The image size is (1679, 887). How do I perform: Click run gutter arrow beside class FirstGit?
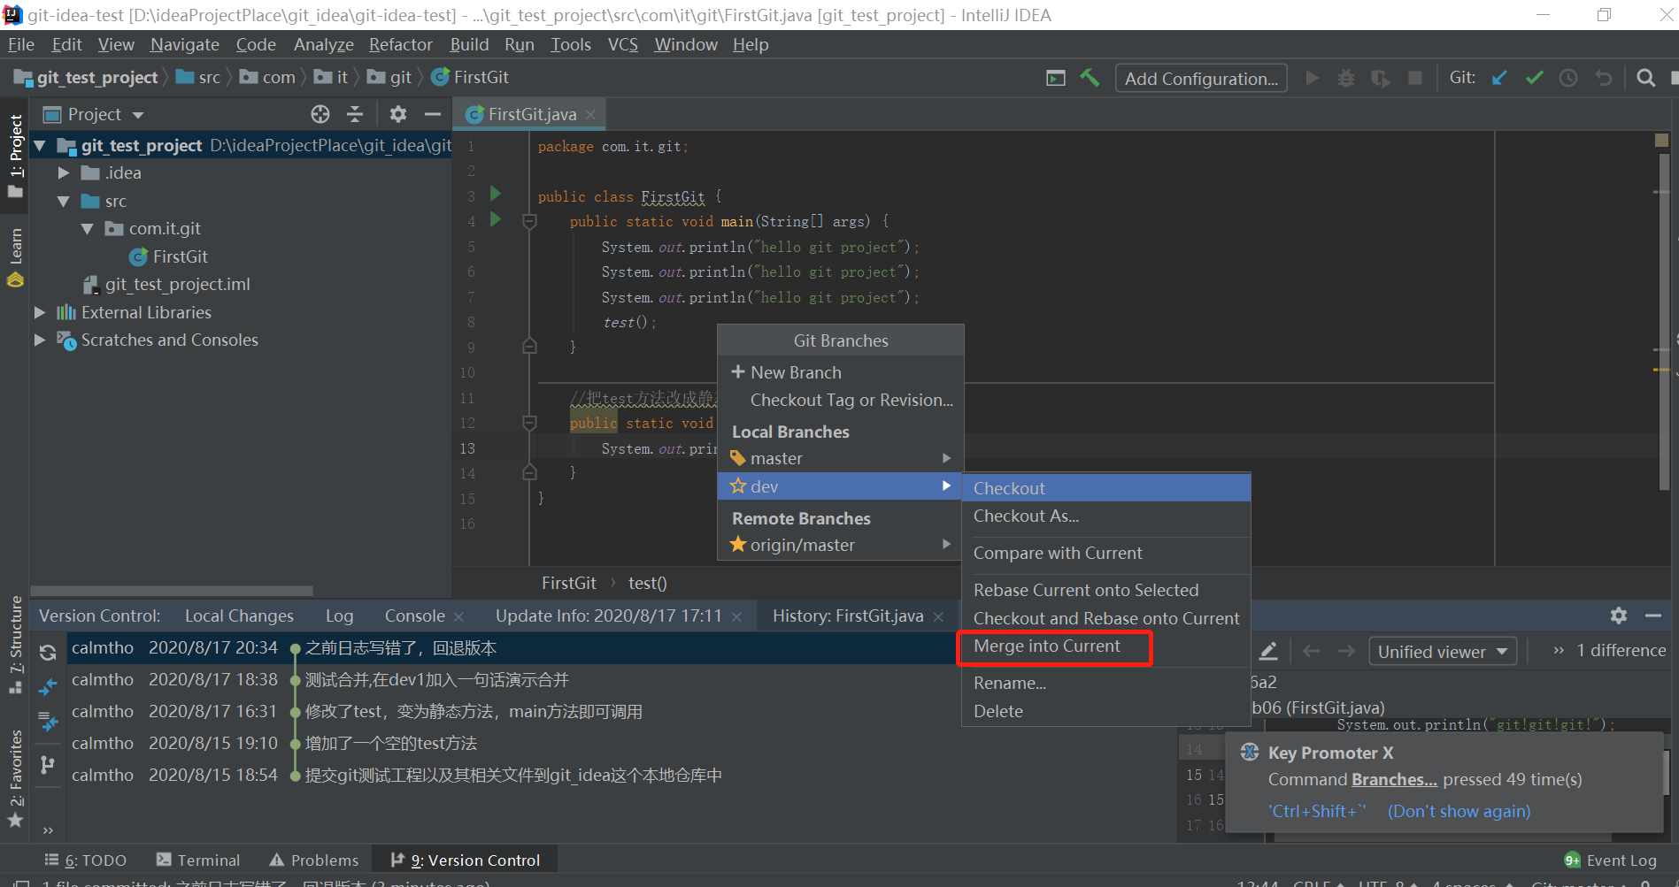[x=496, y=193]
